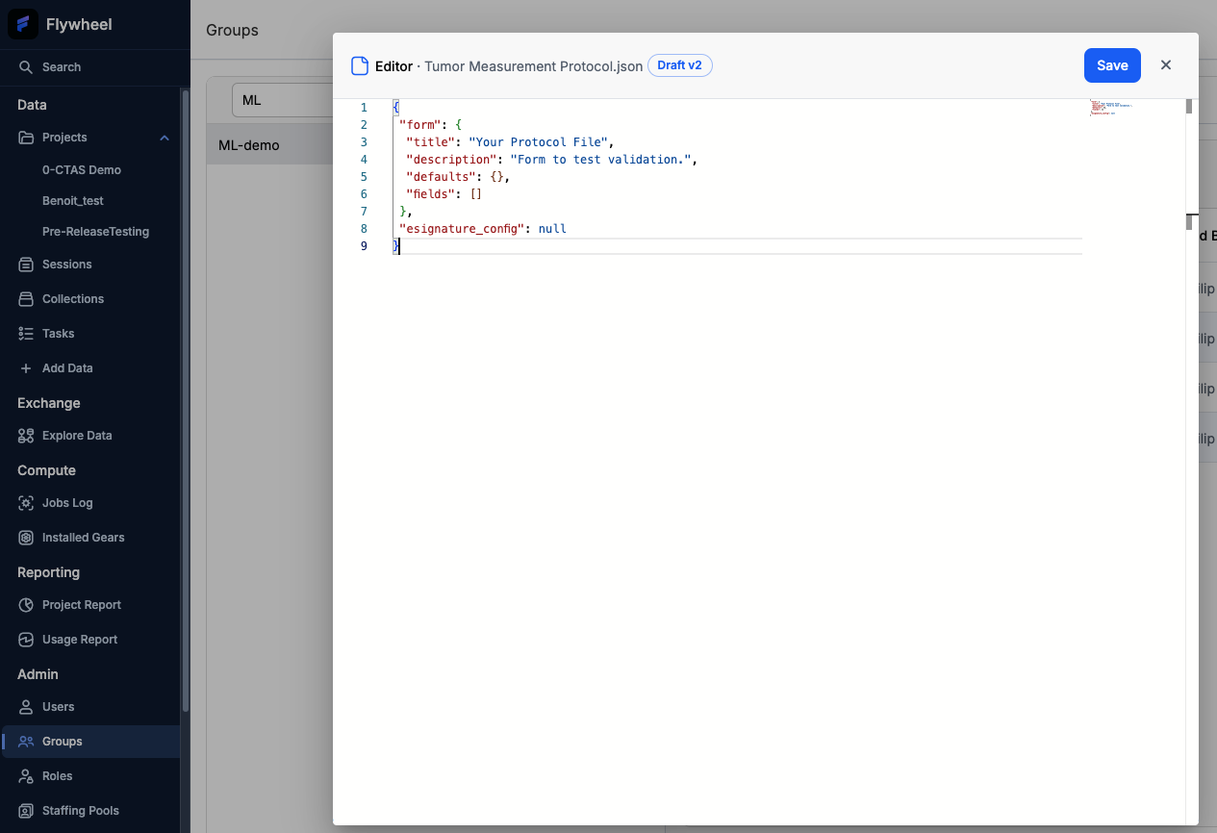Click the Draft v2 badge
The width and height of the screenshot is (1217, 833).
(x=680, y=65)
